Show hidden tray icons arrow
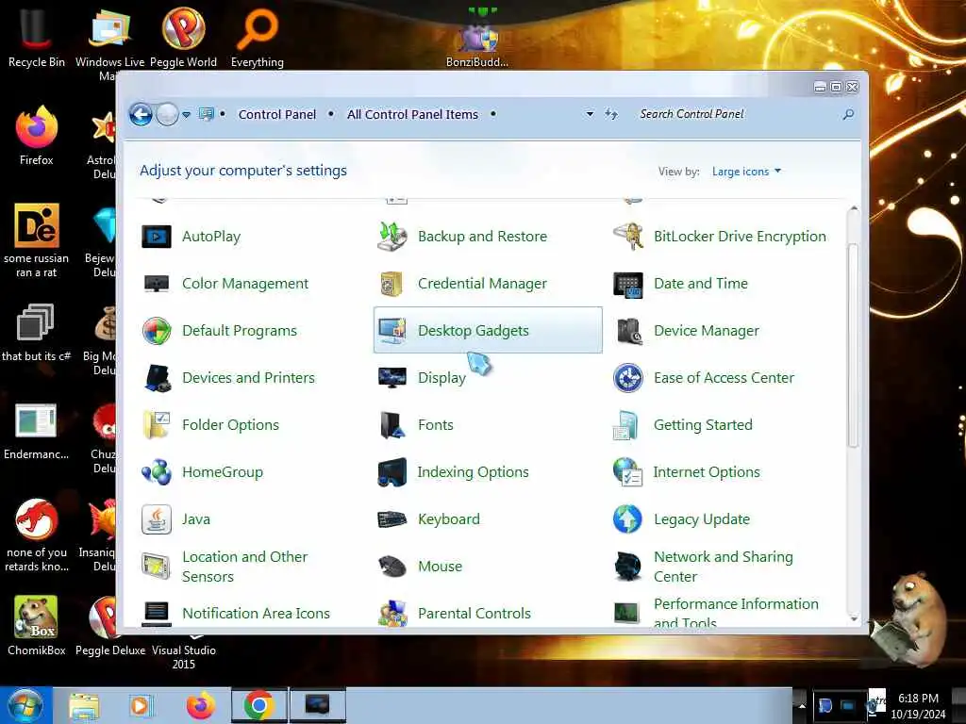 [x=802, y=706]
